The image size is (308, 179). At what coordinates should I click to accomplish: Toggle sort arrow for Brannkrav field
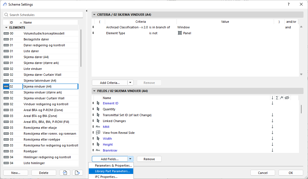click(272, 150)
